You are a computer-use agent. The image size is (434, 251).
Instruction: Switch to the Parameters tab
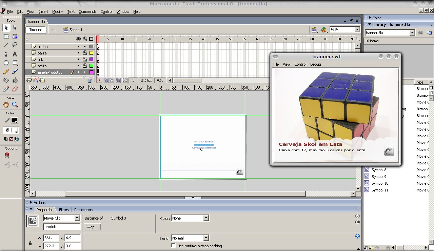[83, 210]
